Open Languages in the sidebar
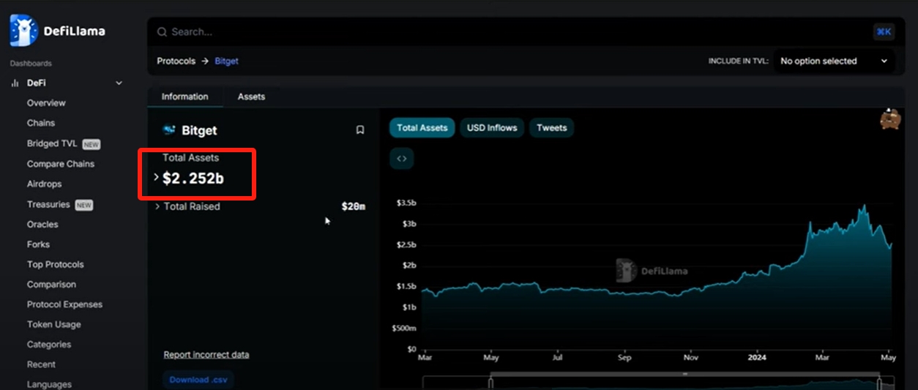The height and width of the screenshot is (390, 918). coord(49,384)
